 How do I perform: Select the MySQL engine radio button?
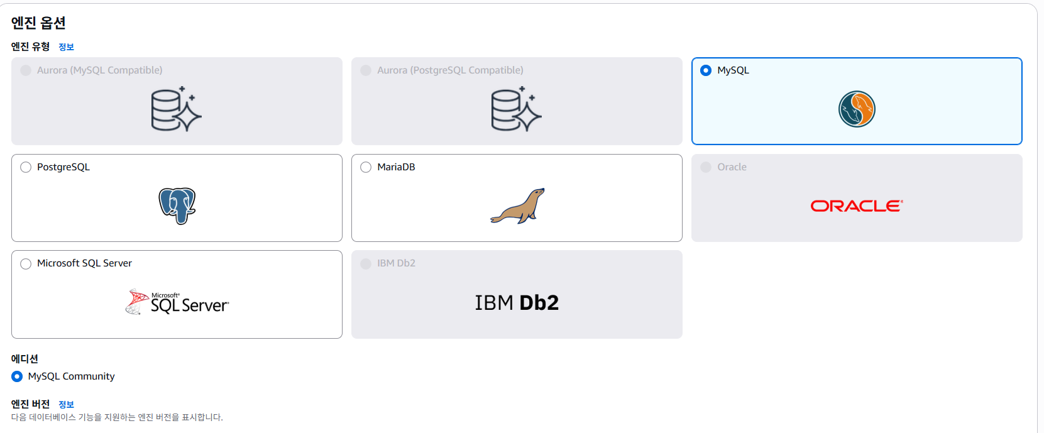tap(706, 70)
